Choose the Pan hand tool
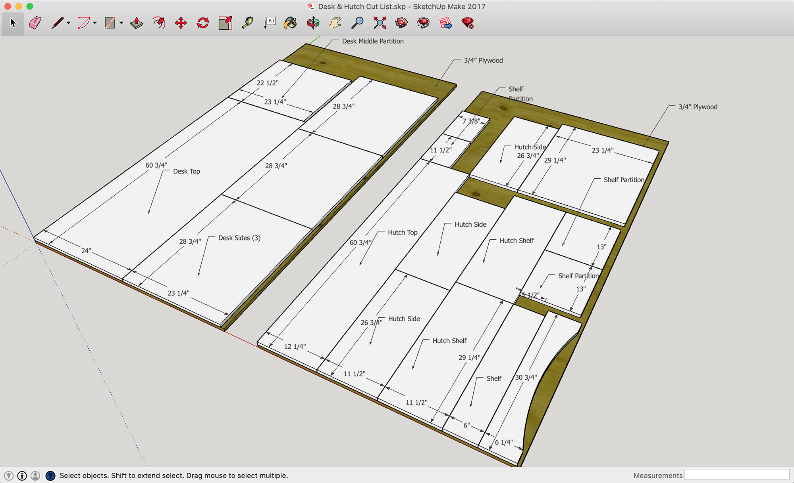 335,23
